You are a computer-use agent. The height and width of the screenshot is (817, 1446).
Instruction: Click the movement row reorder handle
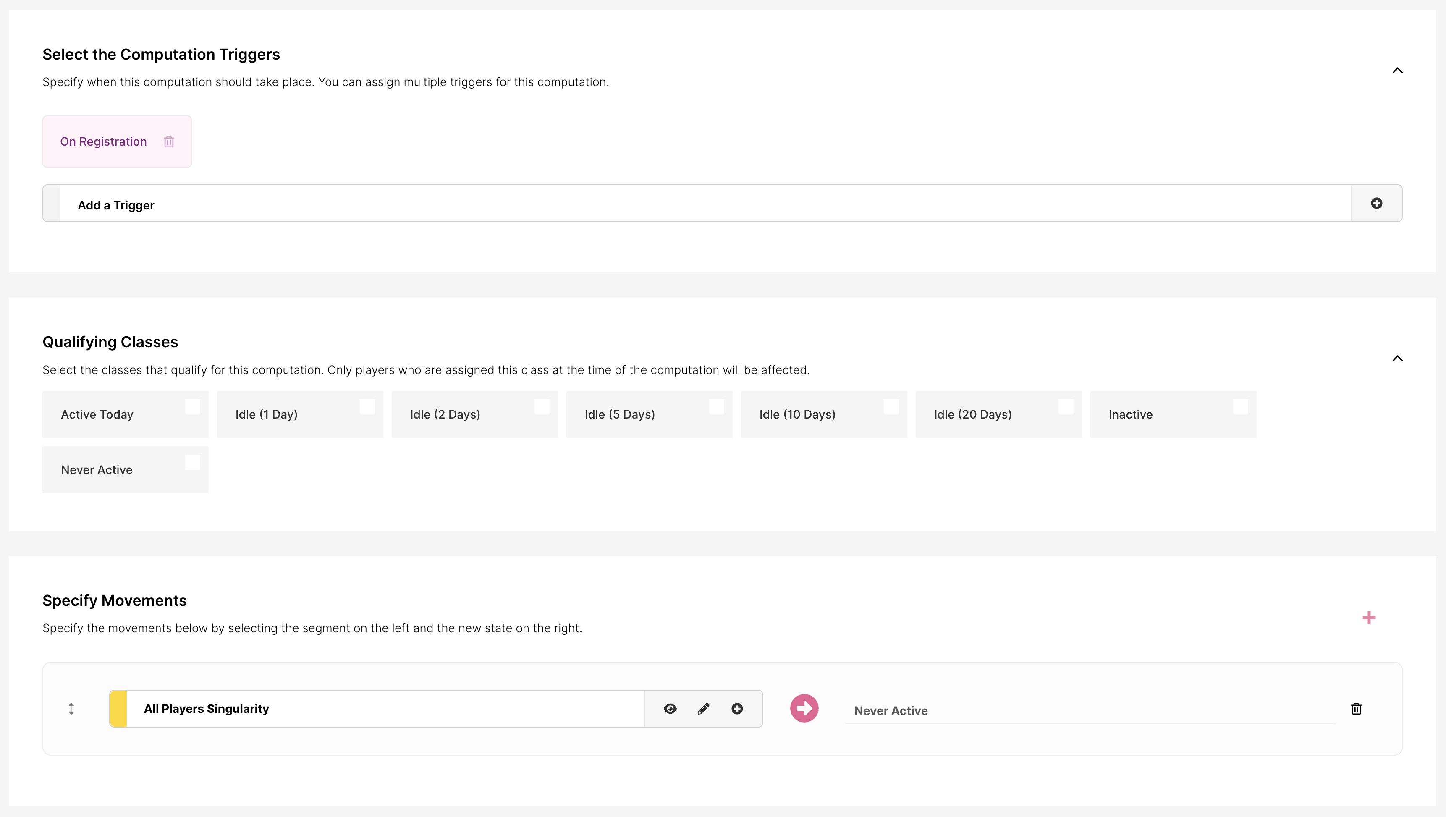point(71,709)
